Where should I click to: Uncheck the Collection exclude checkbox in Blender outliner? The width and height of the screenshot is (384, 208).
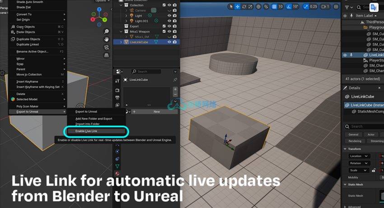[x=164, y=5]
